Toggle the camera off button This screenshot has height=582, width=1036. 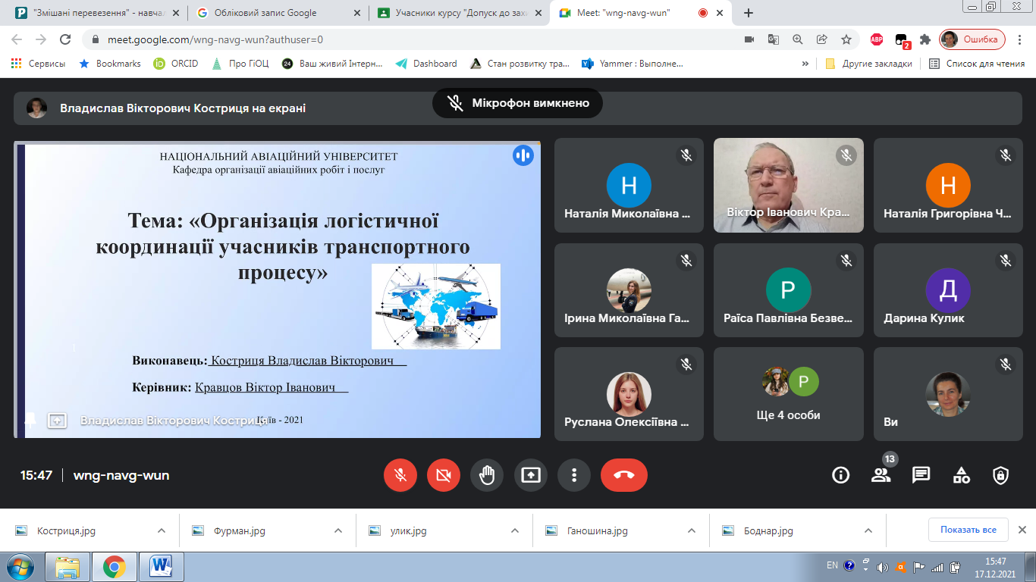[444, 475]
